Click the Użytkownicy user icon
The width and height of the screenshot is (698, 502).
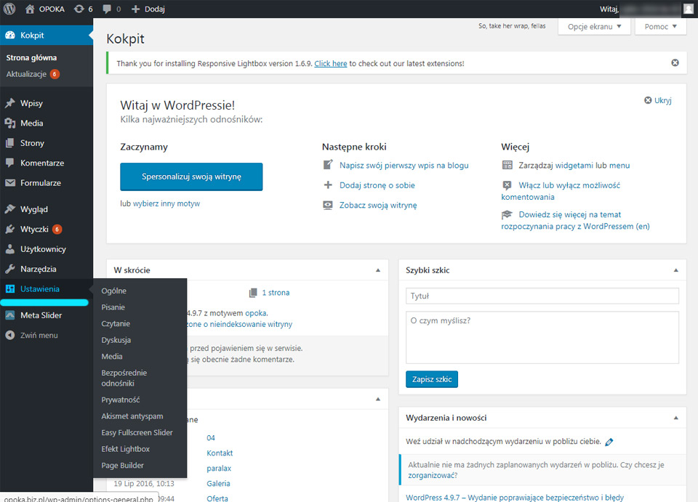coord(9,249)
